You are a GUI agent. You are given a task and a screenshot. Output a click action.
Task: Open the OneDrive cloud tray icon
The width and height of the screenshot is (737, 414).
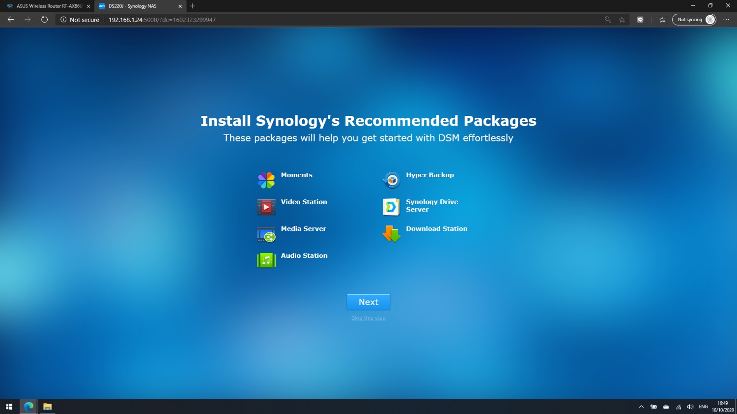tap(666, 407)
